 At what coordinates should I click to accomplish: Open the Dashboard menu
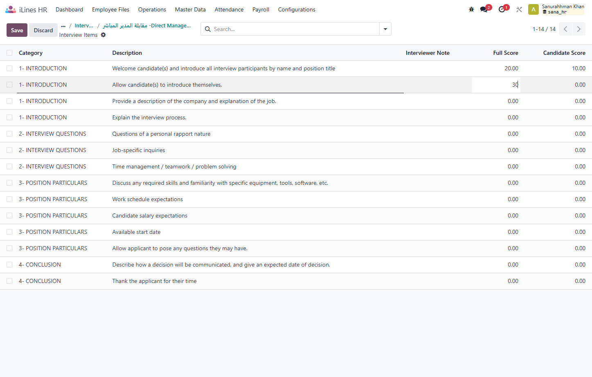point(69,9)
